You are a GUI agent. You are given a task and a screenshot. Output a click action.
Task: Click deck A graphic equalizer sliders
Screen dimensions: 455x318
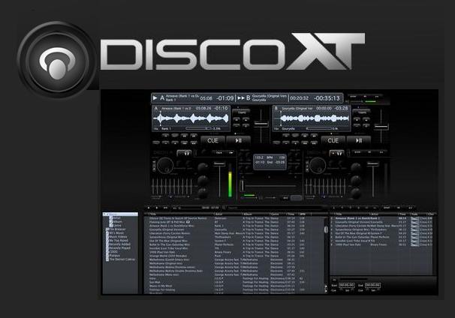pyautogui.click(x=172, y=187)
